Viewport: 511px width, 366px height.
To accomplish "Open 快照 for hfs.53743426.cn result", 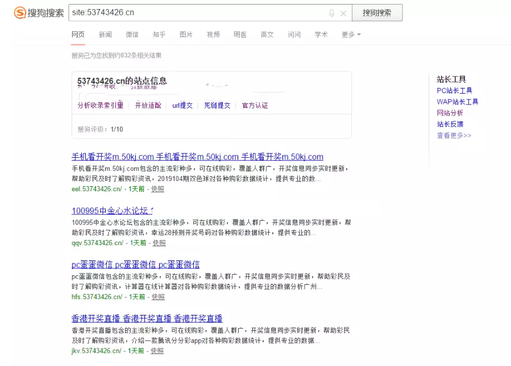I will [x=159, y=297].
